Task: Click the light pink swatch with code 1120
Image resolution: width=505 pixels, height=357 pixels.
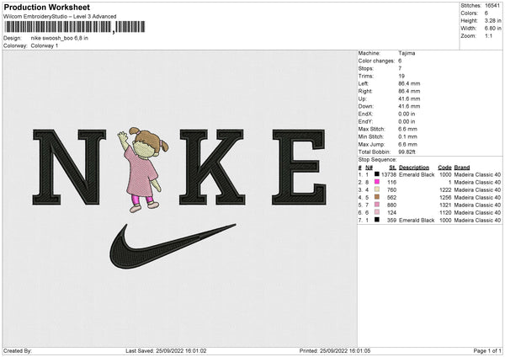Action: click(x=377, y=212)
